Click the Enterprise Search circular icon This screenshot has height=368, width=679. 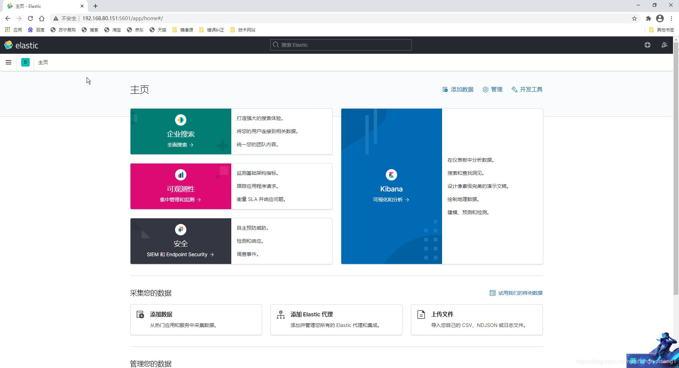(x=181, y=120)
